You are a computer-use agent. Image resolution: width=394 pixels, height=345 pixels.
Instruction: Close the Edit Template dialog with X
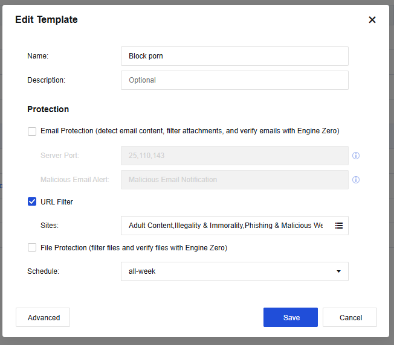click(372, 20)
